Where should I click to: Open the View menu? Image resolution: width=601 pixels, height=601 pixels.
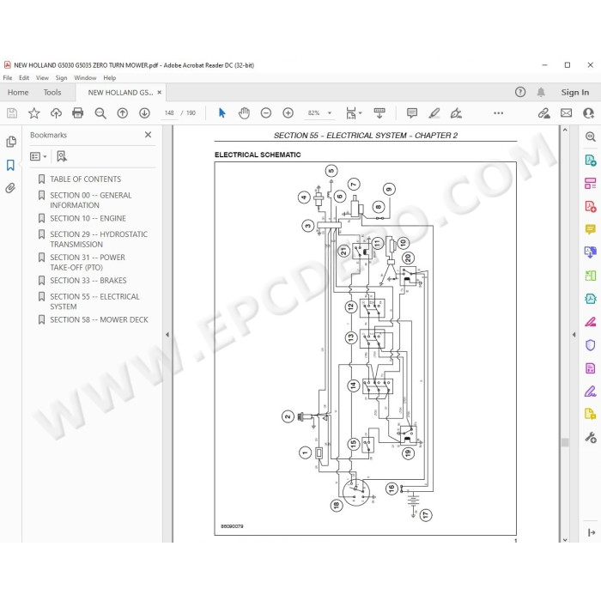click(x=42, y=78)
